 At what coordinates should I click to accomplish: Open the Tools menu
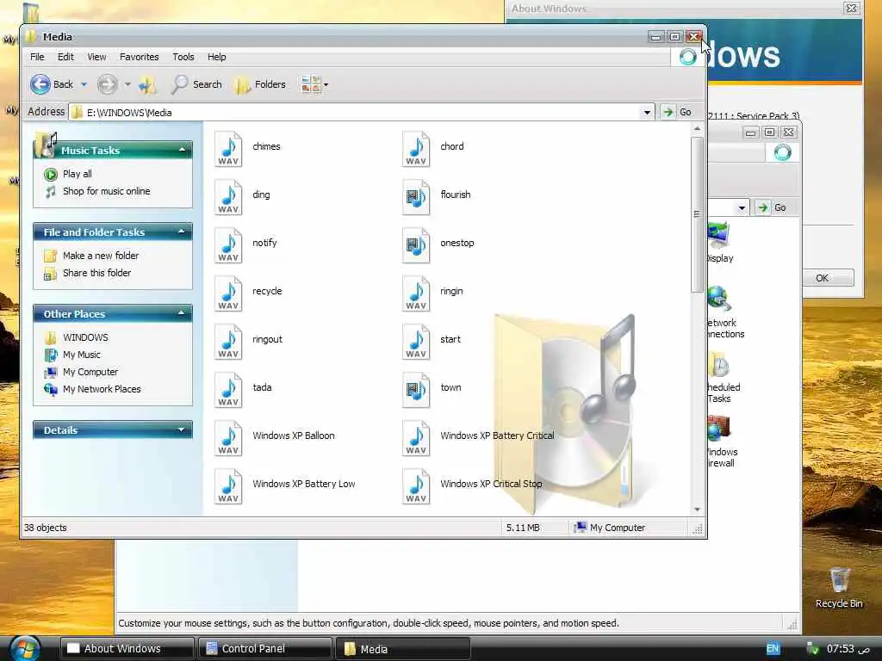point(183,57)
